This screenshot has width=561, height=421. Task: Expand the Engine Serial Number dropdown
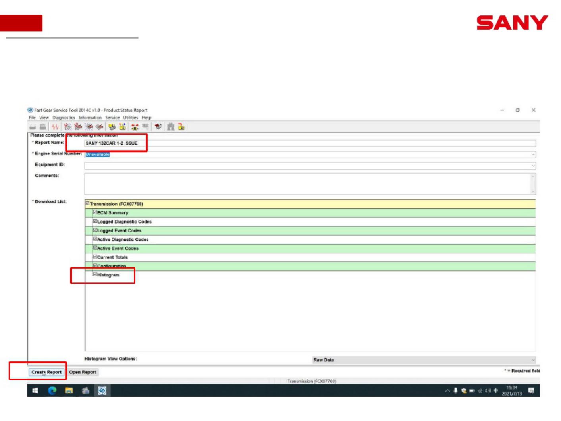tap(533, 154)
